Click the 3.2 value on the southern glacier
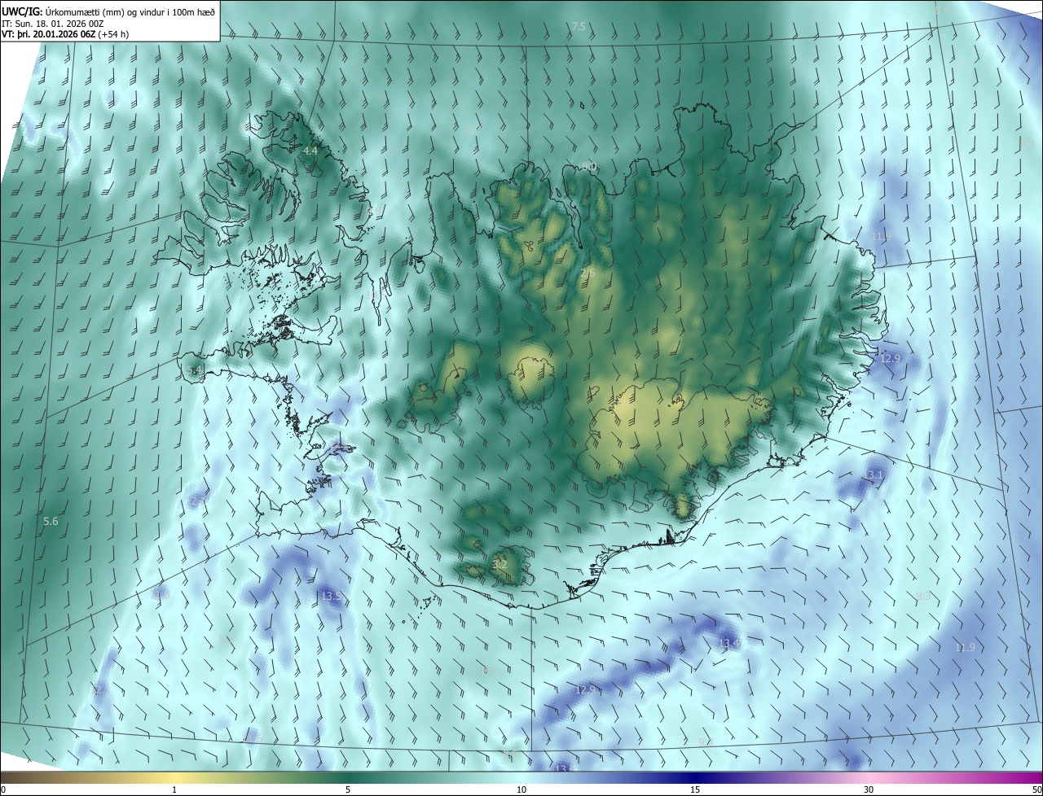Viewport: 1043px width, 796px height. click(500, 564)
